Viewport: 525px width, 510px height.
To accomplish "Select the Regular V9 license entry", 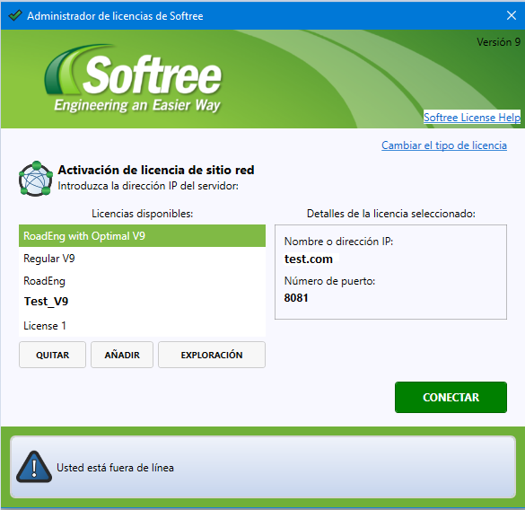I will click(143, 259).
